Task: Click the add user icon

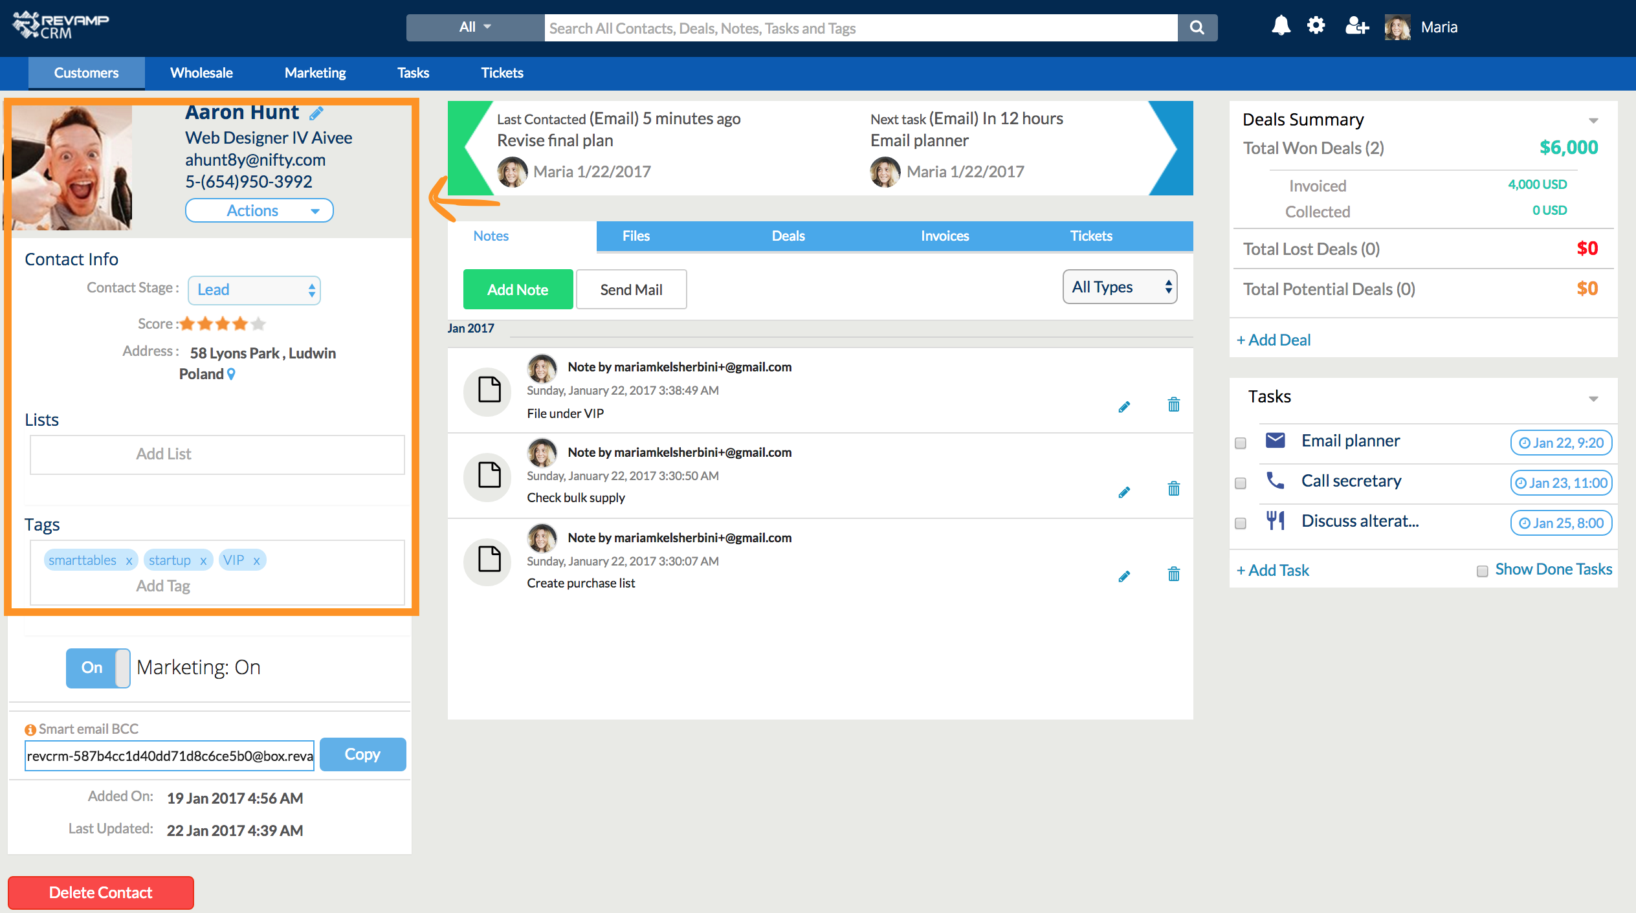Action: (x=1356, y=27)
